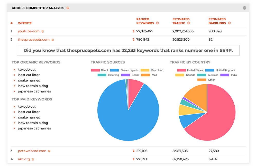
Task: Select paid keyword 'japanese cat names'
Action: pos(34,128)
